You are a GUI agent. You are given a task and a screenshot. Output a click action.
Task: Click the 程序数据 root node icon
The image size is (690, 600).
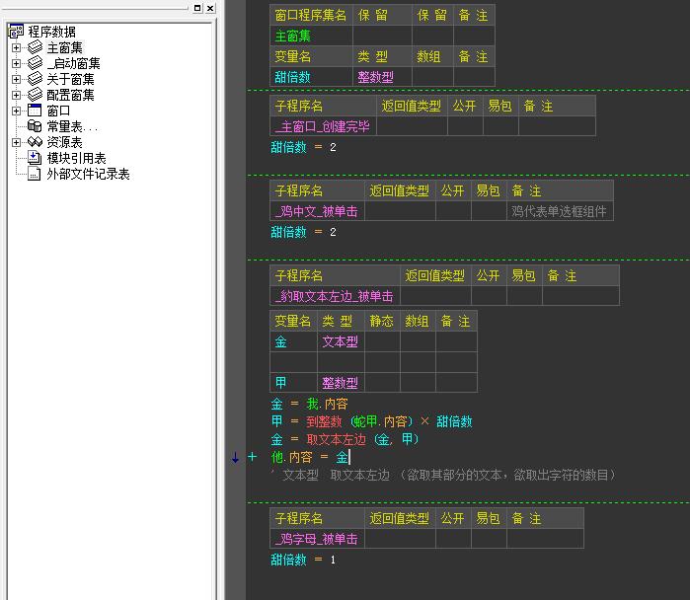click(x=16, y=32)
